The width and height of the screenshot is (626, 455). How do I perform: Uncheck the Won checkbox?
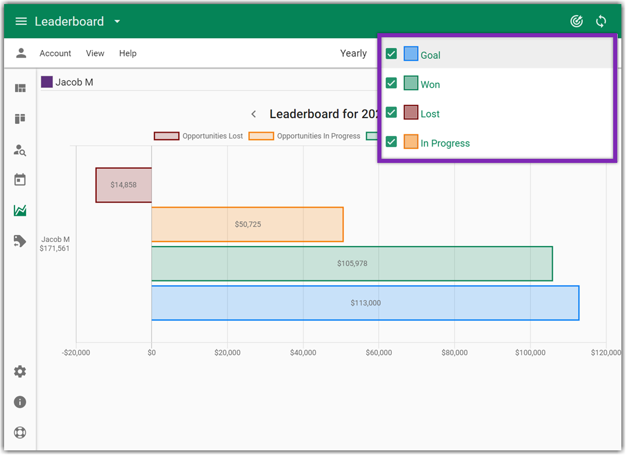click(391, 83)
